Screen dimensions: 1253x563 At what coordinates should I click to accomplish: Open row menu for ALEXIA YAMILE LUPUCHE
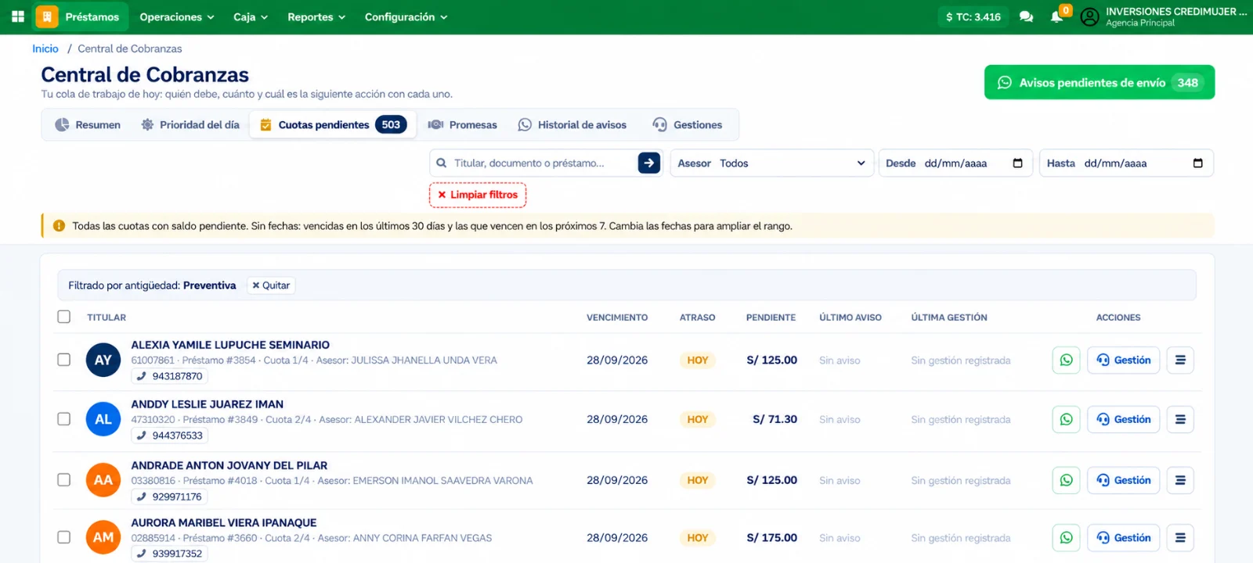coord(1180,360)
